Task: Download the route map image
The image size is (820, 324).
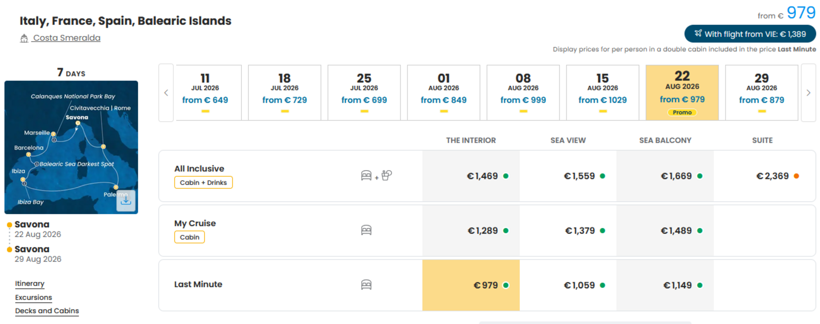Action: pyautogui.click(x=126, y=200)
